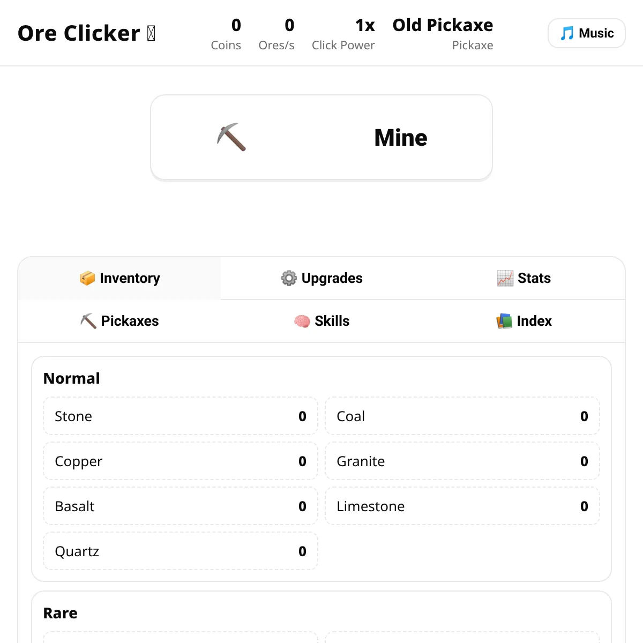Click the Upgrades gear icon
The height and width of the screenshot is (643, 643).
pos(289,278)
